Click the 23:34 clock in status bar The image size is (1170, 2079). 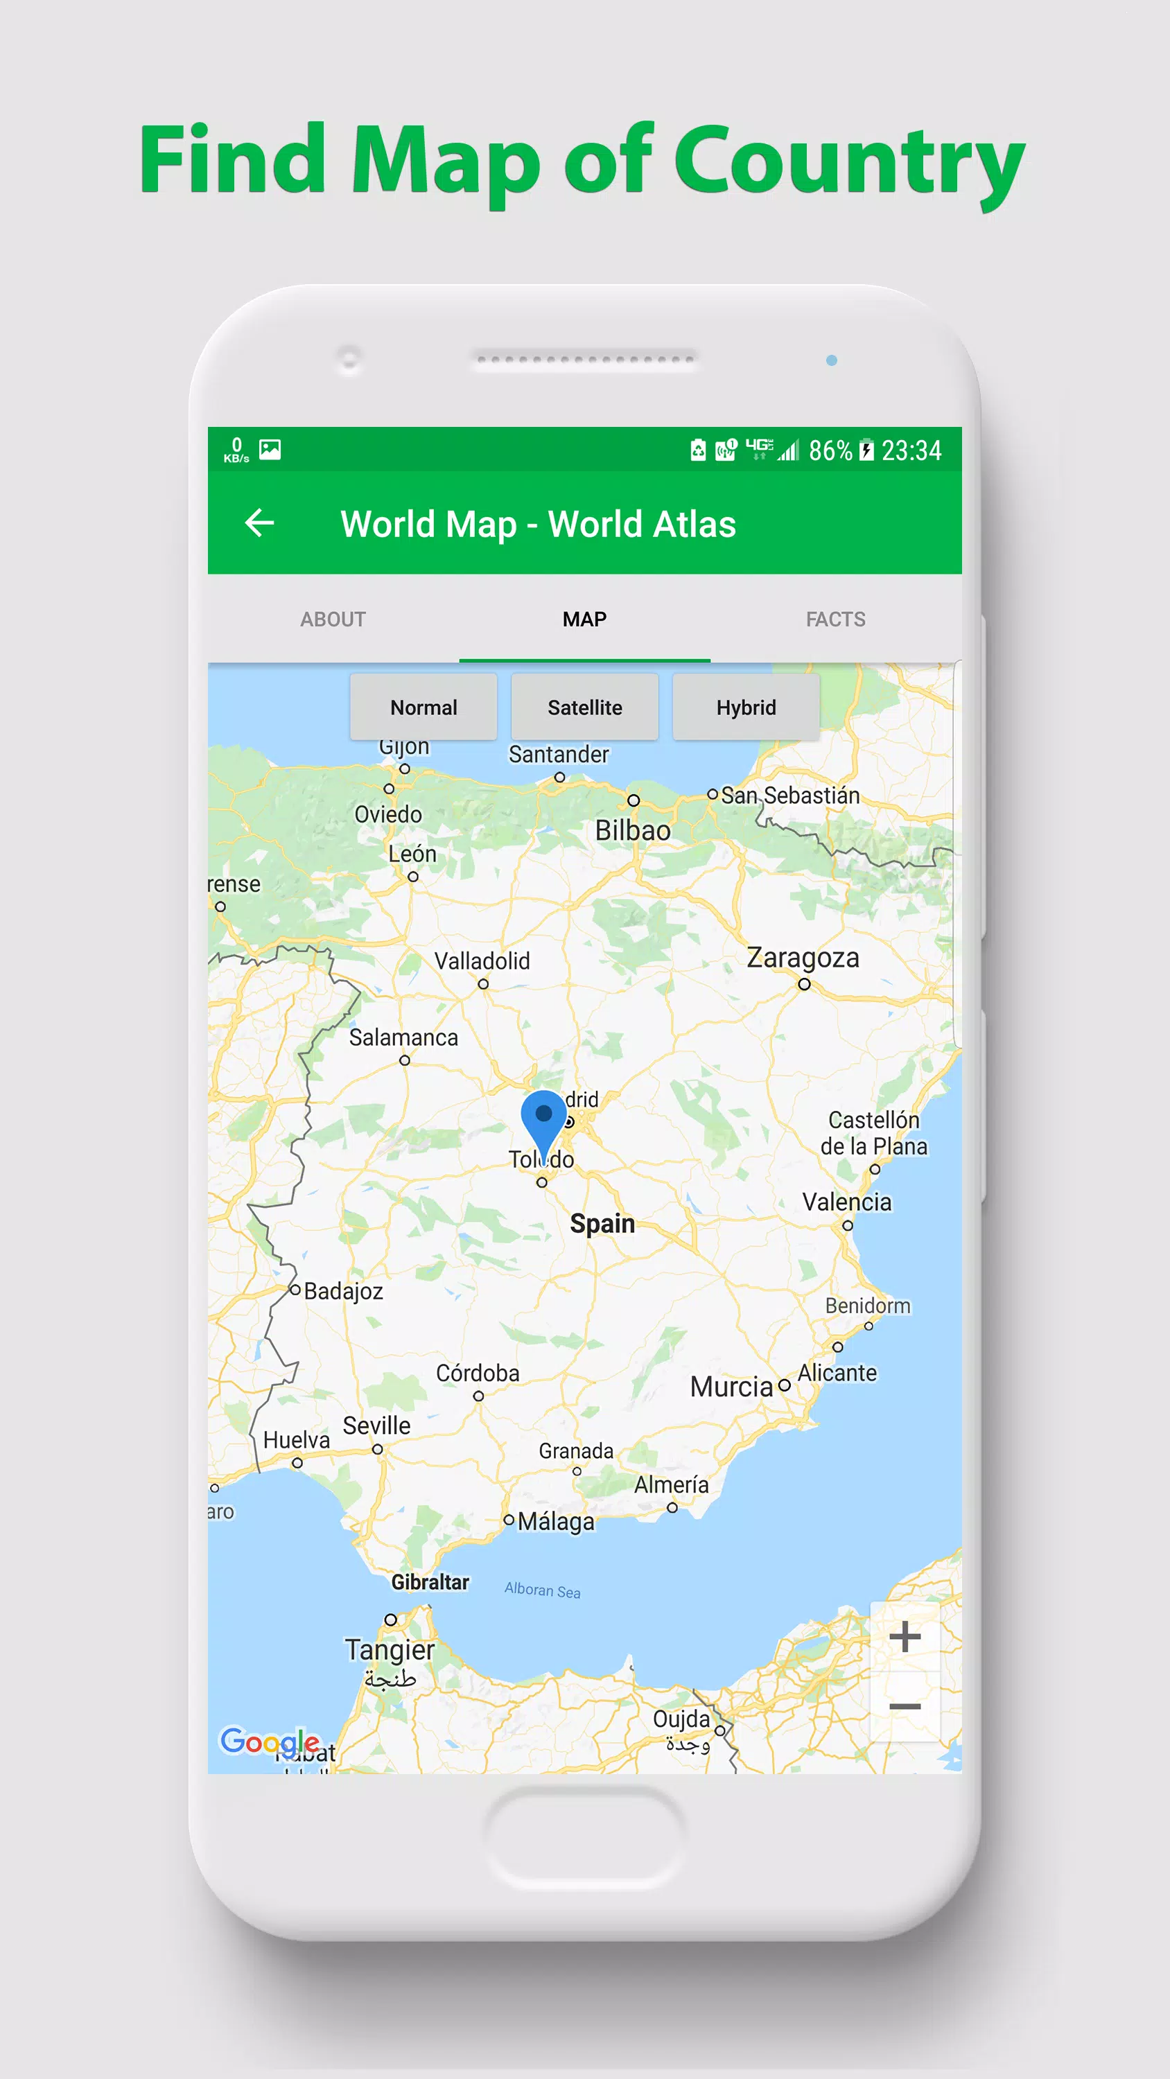[911, 450]
